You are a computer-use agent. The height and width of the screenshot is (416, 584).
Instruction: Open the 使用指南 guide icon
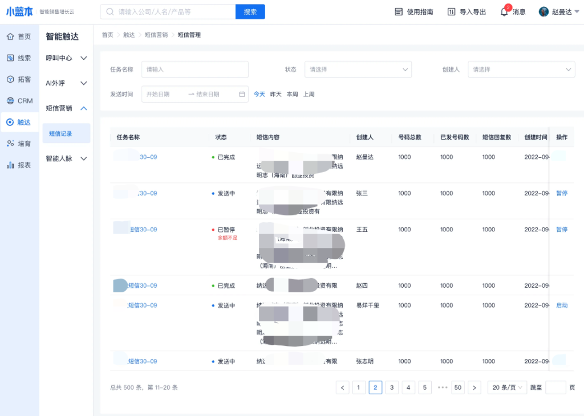[x=399, y=12]
